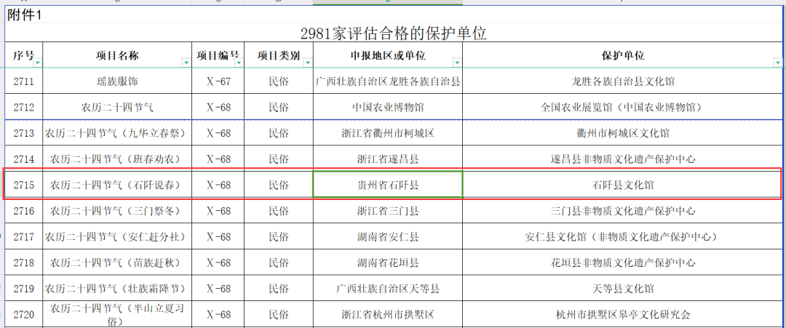Select the cell 农历二十四节气（班春劝农）
The image size is (786, 328).
[x=117, y=159]
